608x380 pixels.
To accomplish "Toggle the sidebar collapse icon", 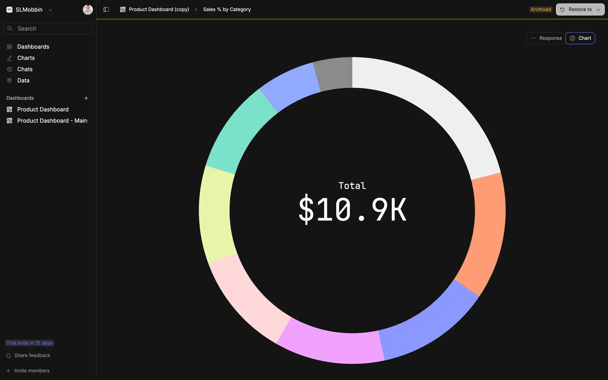I will [106, 9].
